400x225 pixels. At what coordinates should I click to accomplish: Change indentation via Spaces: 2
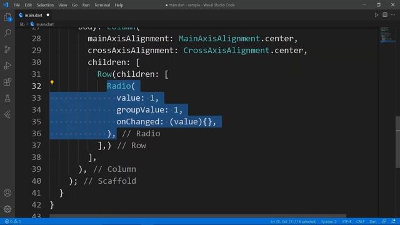(x=329, y=221)
